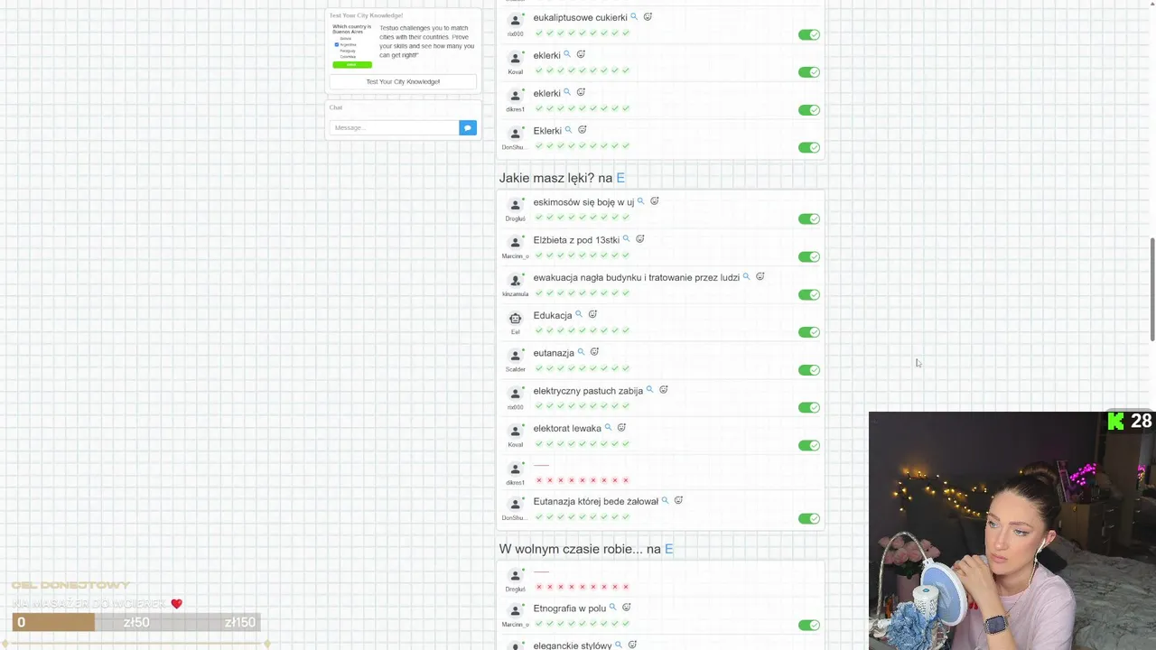Image resolution: width=1156 pixels, height=650 pixels.
Task: Search the answer 'Edukacja'
Action: [x=579, y=314]
